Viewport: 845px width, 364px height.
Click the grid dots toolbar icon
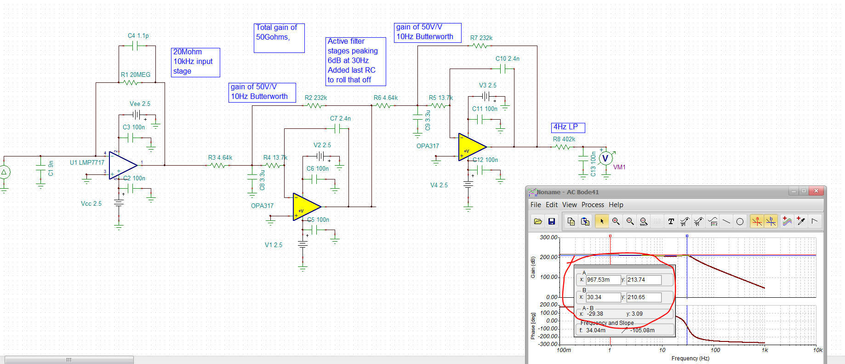point(657,221)
